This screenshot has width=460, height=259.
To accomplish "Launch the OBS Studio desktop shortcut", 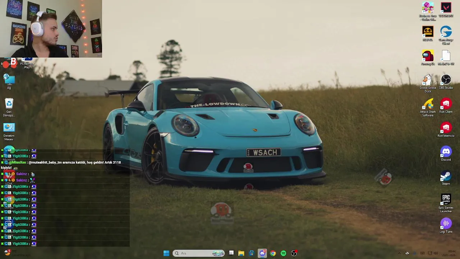I will tap(446, 82).
